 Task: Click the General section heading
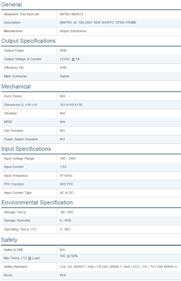click(12, 4)
